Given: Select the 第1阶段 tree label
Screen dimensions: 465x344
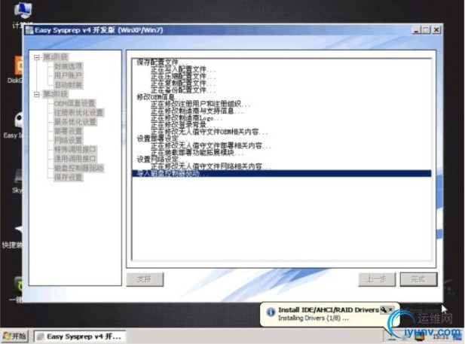Looking at the screenshot, I should pos(55,57).
